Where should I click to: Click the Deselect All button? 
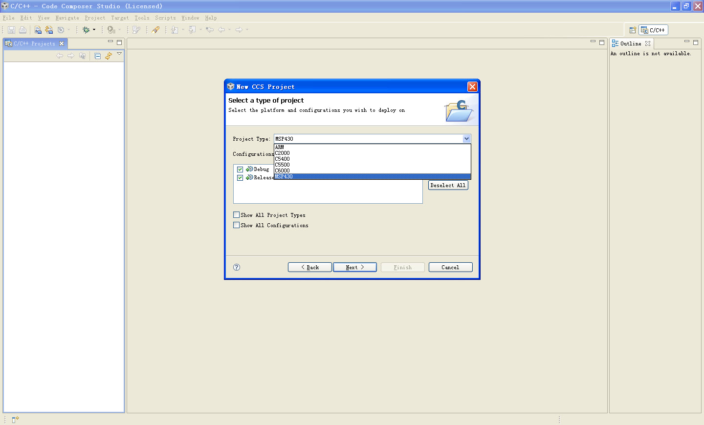coord(448,185)
